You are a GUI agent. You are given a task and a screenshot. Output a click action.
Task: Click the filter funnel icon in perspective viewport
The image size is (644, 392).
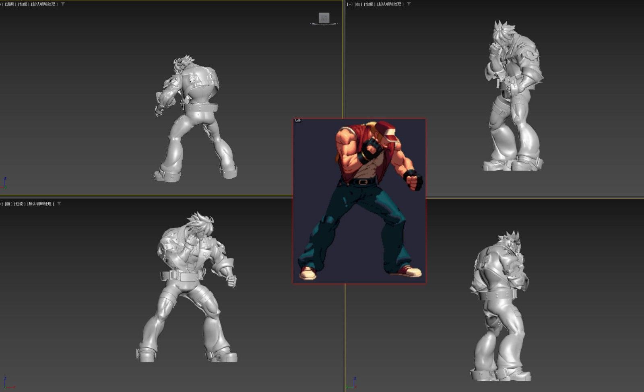[x=63, y=4]
